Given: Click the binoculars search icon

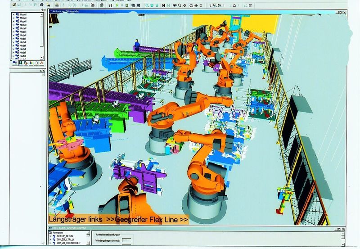Looking at the screenshot, I should click(x=49, y=5).
